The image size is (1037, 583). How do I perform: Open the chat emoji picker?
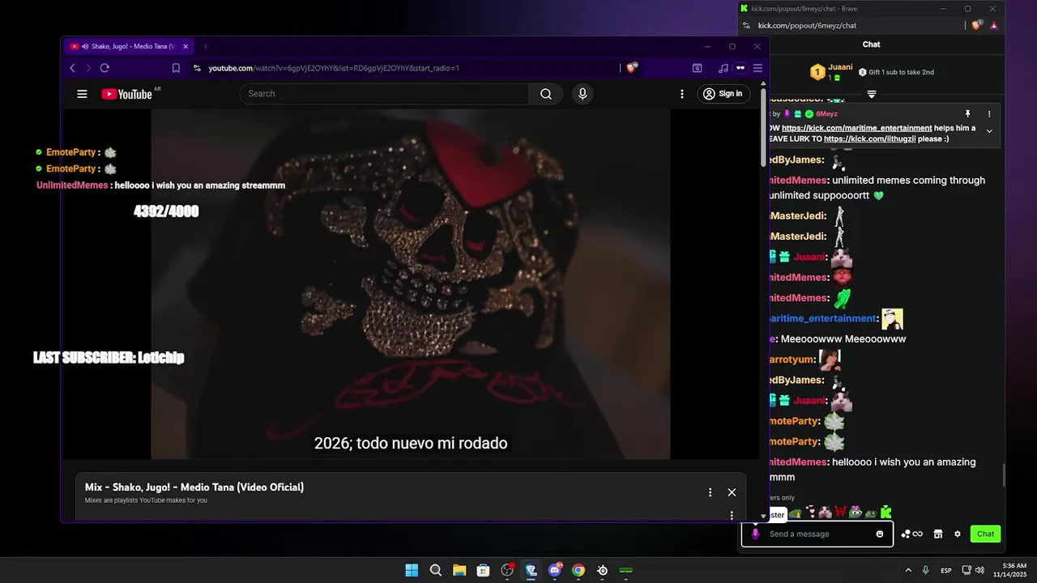(880, 534)
